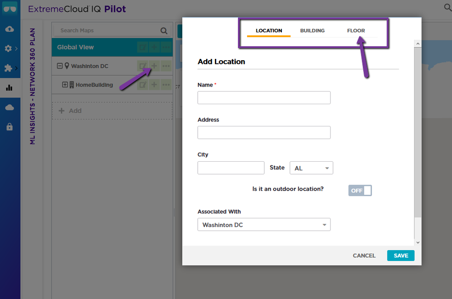Select the bar chart insights icon
Image resolution: width=452 pixels, height=299 pixels.
click(x=9, y=88)
